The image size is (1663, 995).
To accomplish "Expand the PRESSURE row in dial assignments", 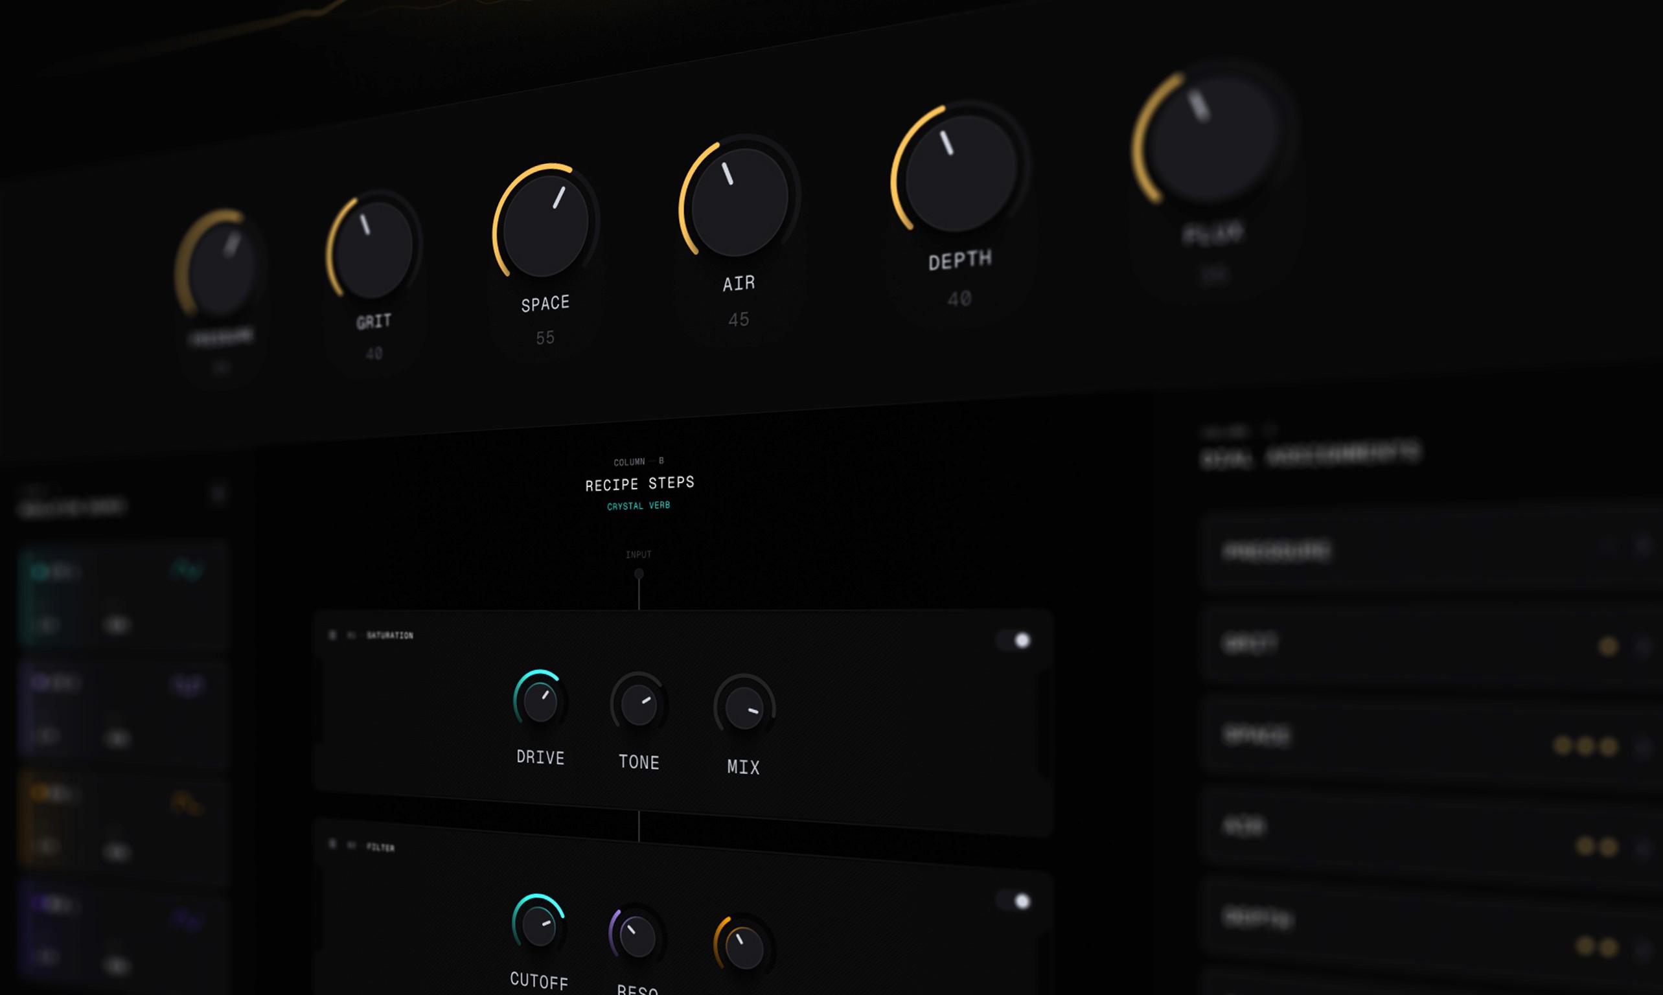I will (x=1643, y=547).
